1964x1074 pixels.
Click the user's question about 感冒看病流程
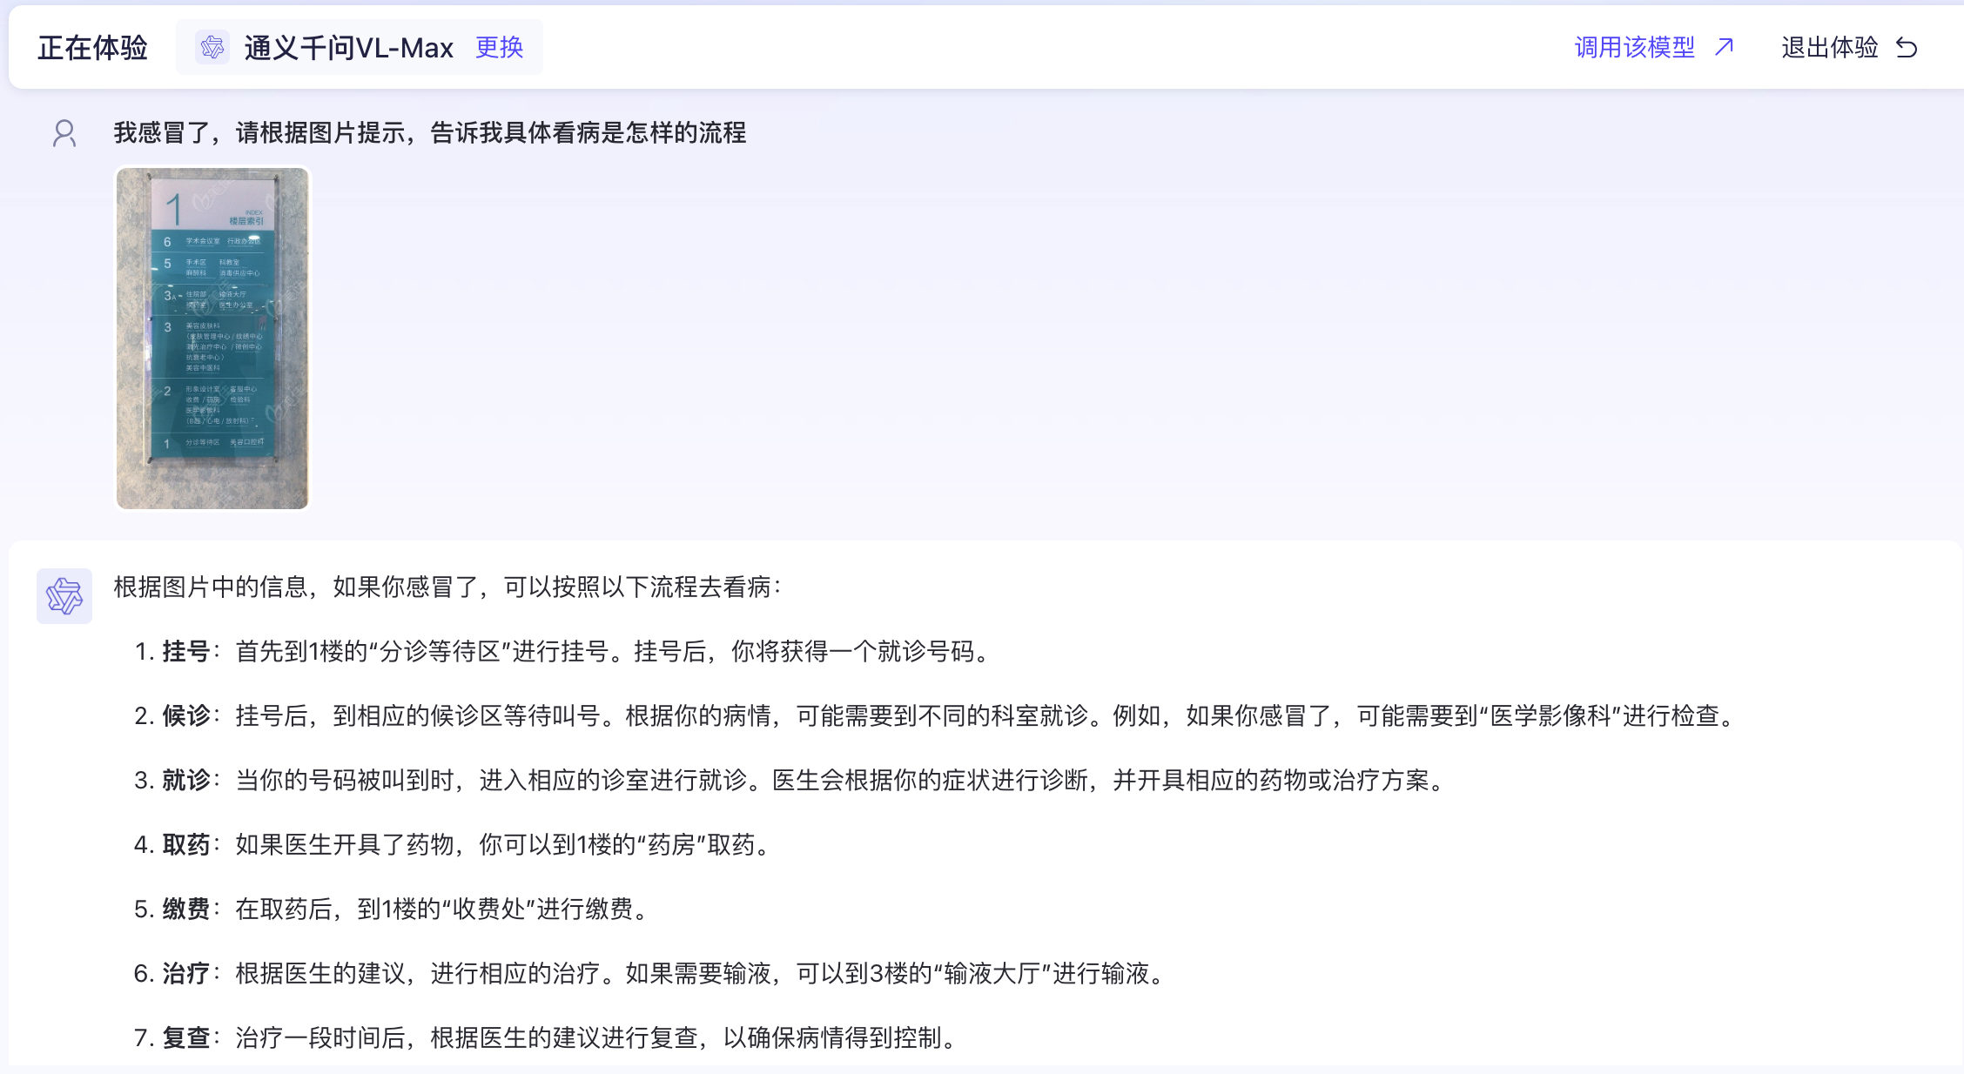click(x=429, y=132)
